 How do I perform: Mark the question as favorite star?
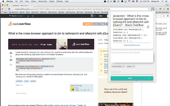pyautogui.click(x=11, y=65)
